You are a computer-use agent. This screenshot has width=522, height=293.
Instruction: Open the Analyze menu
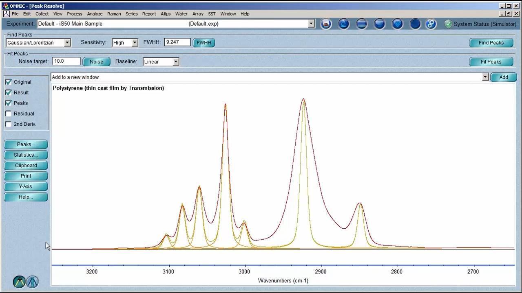click(95, 14)
